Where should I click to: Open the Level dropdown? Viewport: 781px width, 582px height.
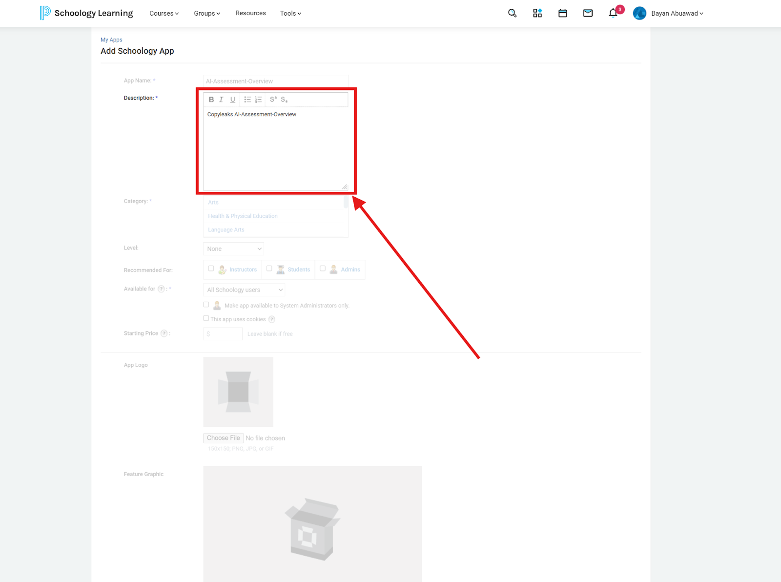point(233,249)
